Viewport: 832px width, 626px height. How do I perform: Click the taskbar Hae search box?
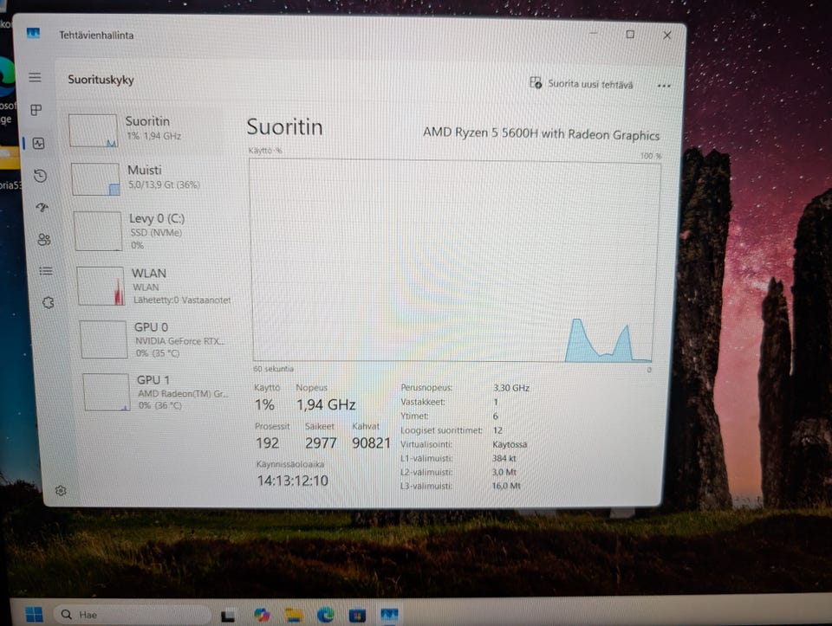133,615
